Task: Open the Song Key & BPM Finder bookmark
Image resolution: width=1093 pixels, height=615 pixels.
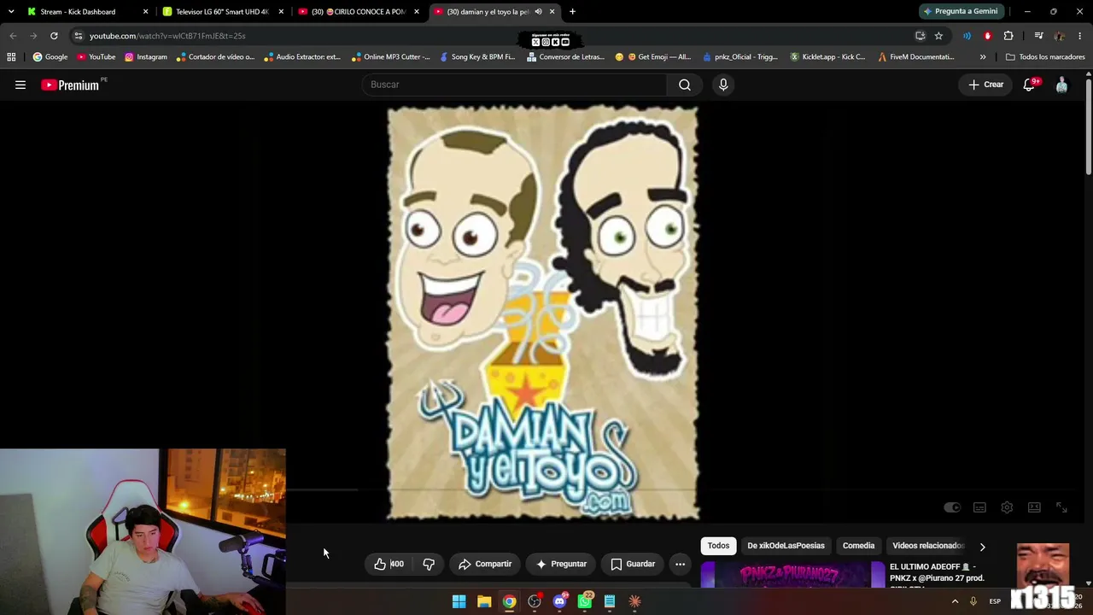Action: tap(477, 57)
